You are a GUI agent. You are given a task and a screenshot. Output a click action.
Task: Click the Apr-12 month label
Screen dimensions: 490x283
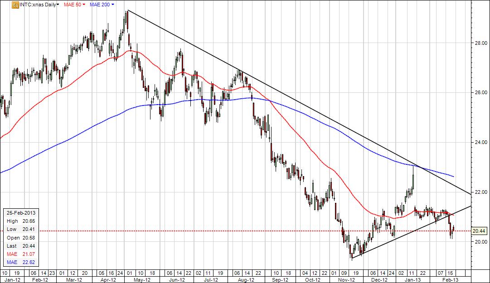tap(108, 279)
